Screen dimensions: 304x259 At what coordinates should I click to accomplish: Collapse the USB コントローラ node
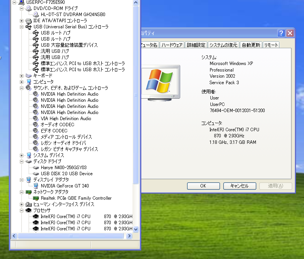tap(21, 27)
